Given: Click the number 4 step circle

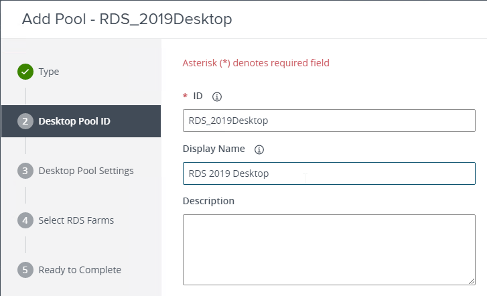Looking at the screenshot, I should (x=25, y=220).
